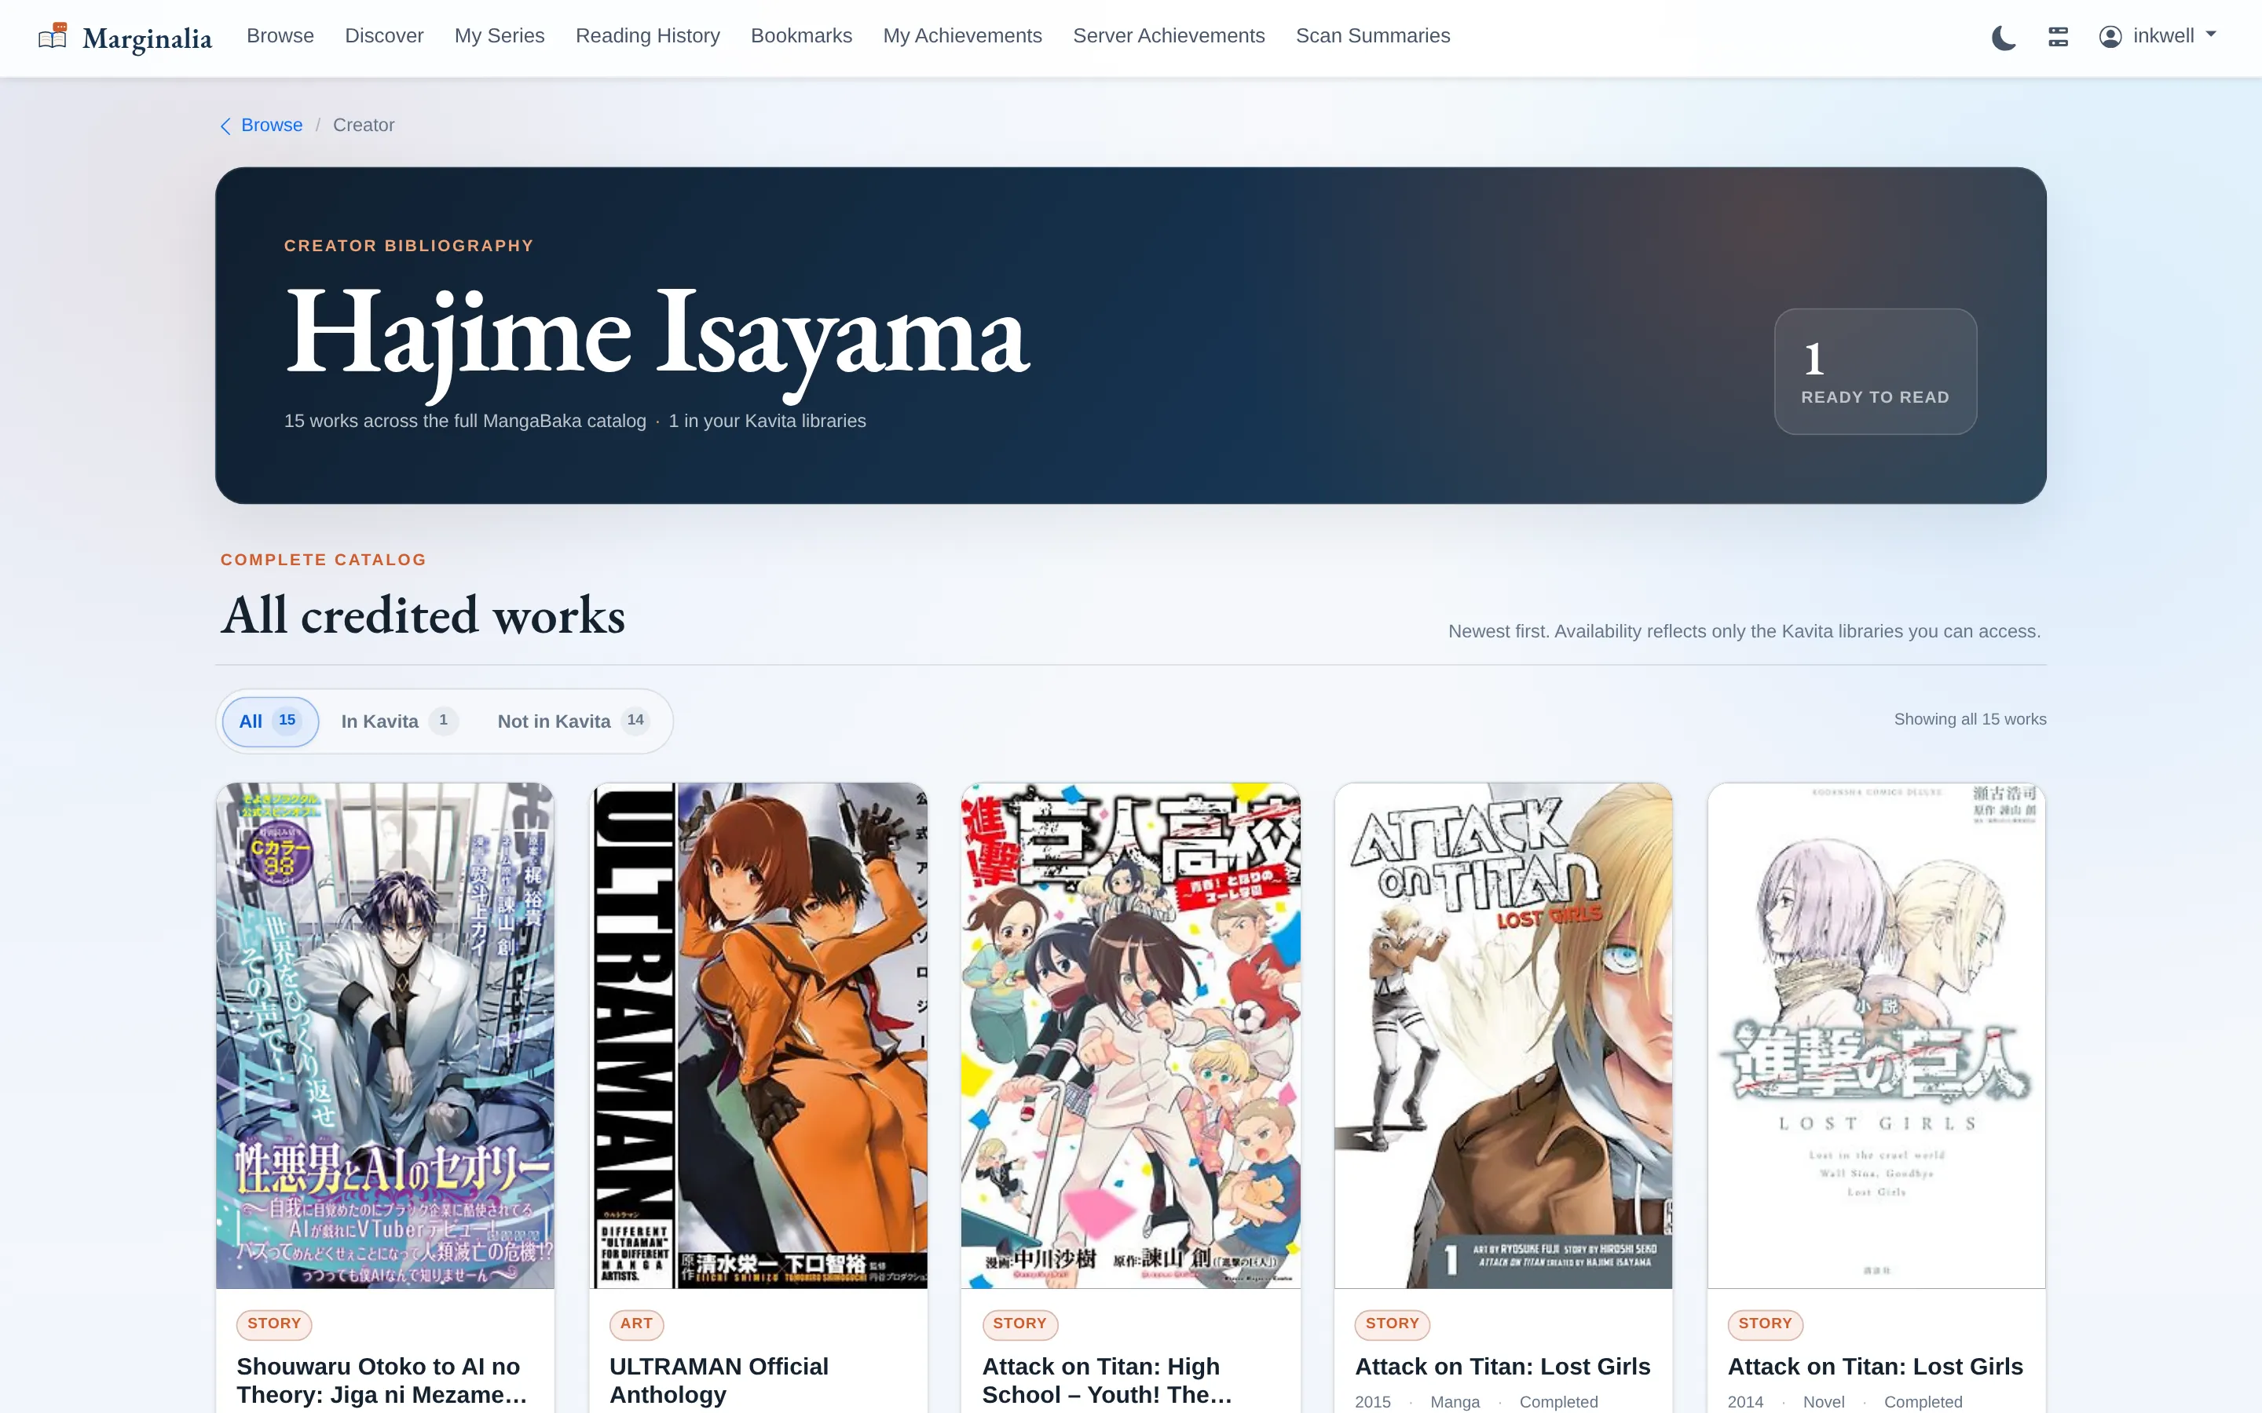View My Achievements
Screen dimensions: 2262x1413
[x=962, y=35]
